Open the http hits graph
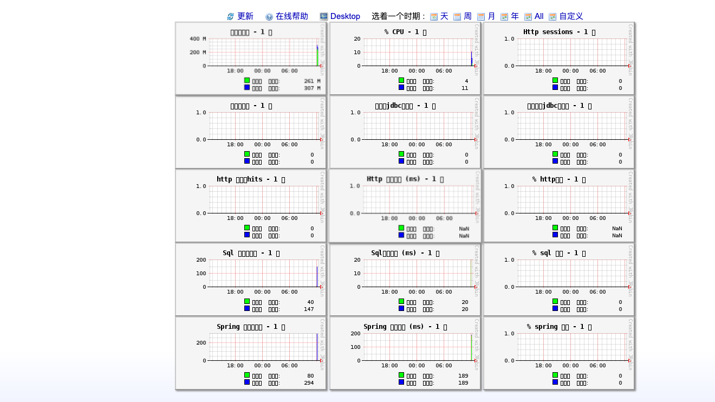 click(x=251, y=206)
